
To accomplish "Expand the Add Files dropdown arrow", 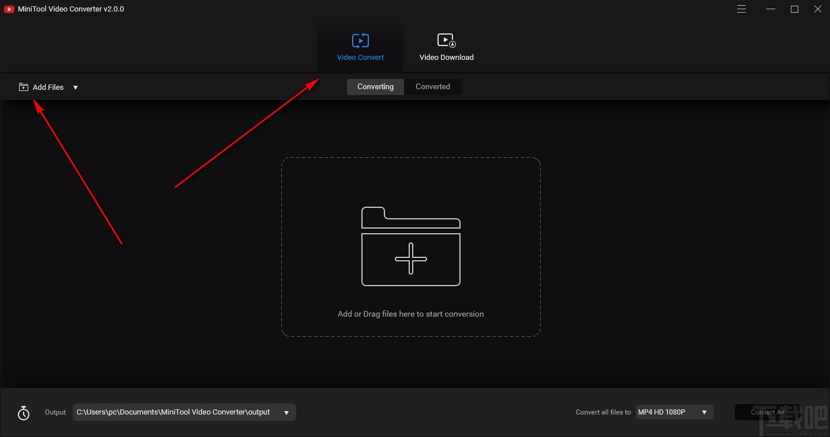I will pos(76,88).
